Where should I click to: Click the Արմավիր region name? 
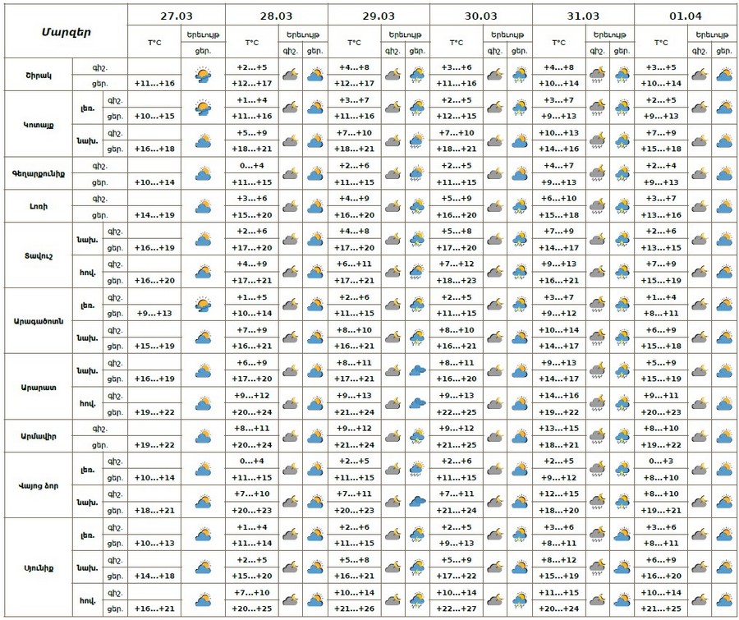click(39, 437)
